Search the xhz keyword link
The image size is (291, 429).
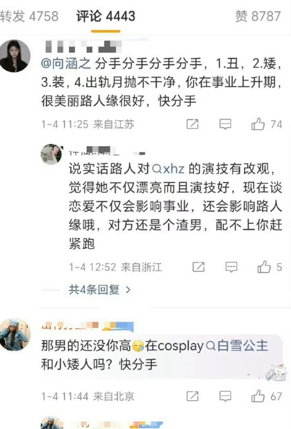[x=168, y=168]
